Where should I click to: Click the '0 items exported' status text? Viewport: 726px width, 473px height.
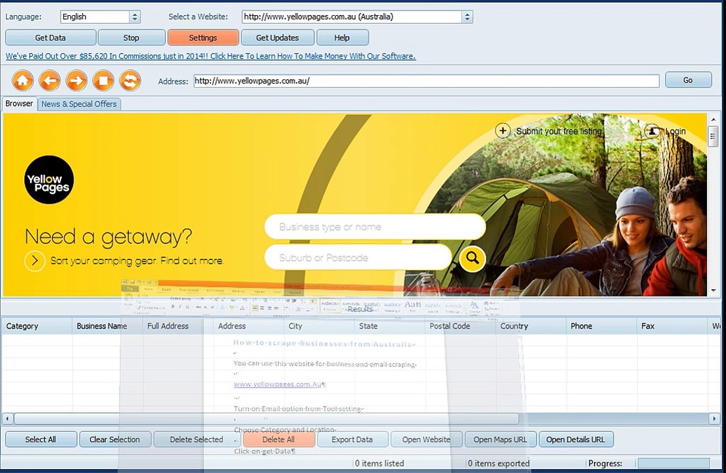498,463
